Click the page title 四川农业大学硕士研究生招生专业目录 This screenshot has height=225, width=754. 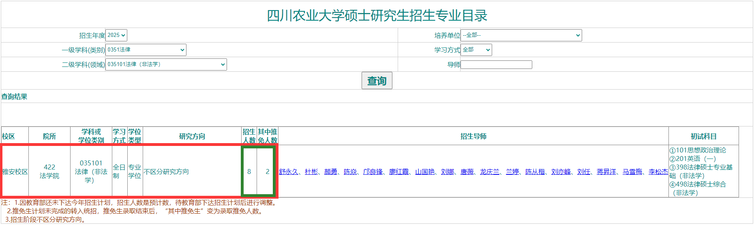pyautogui.click(x=377, y=15)
